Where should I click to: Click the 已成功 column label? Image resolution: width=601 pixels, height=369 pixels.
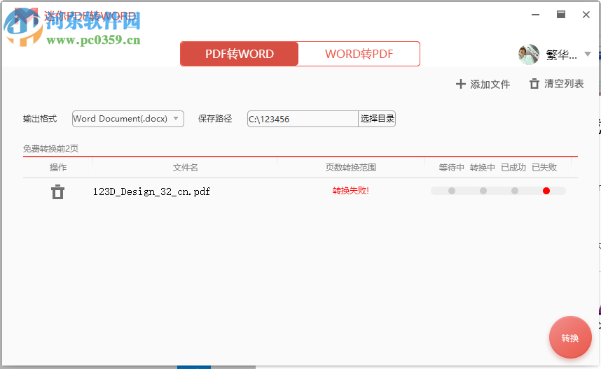pyautogui.click(x=513, y=168)
